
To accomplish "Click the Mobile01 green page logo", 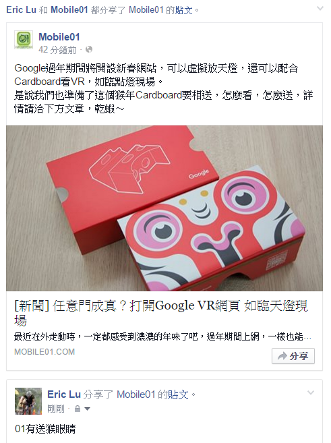I will 24,40.
